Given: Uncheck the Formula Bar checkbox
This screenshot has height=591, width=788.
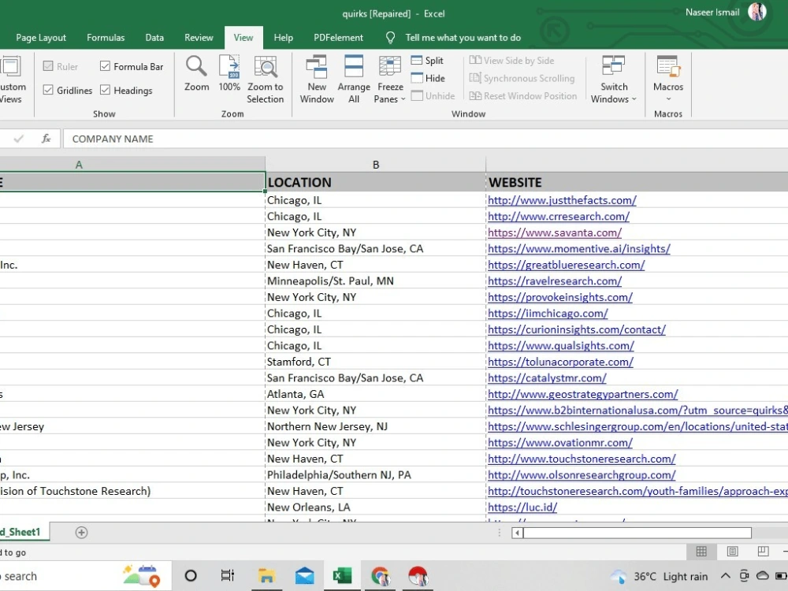Looking at the screenshot, I should coord(105,66).
